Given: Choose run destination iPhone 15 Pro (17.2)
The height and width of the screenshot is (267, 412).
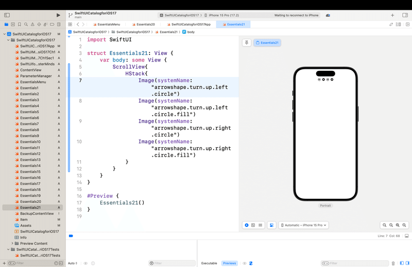Looking at the screenshot, I should click(x=221, y=15).
